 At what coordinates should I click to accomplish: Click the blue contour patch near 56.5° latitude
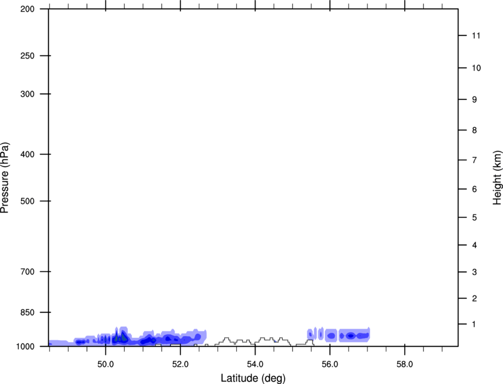(354, 336)
